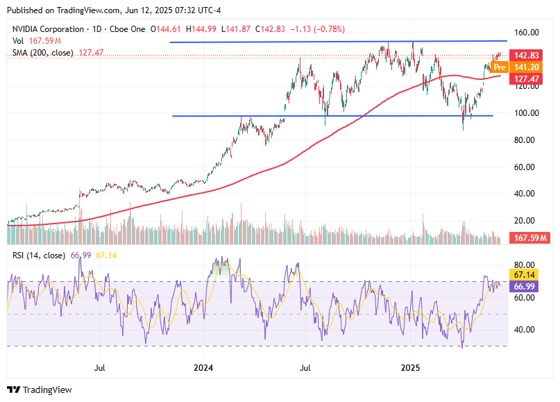Click the 2024 time axis label

(203, 368)
